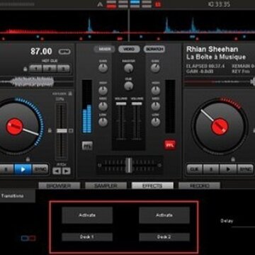255x255 pixels.
Task: Select the Transitions side tab
Action: point(17,196)
